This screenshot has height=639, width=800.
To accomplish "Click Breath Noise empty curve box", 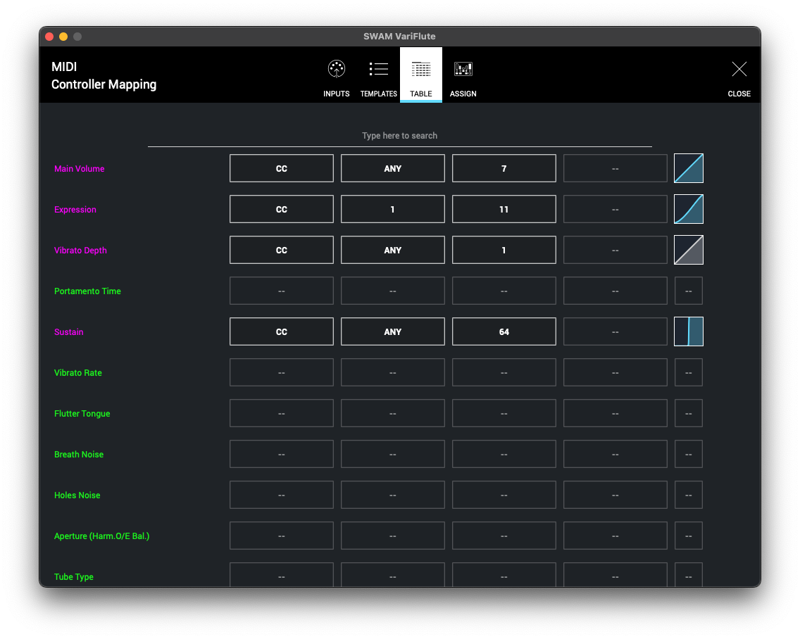I will pyautogui.click(x=688, y=455).
